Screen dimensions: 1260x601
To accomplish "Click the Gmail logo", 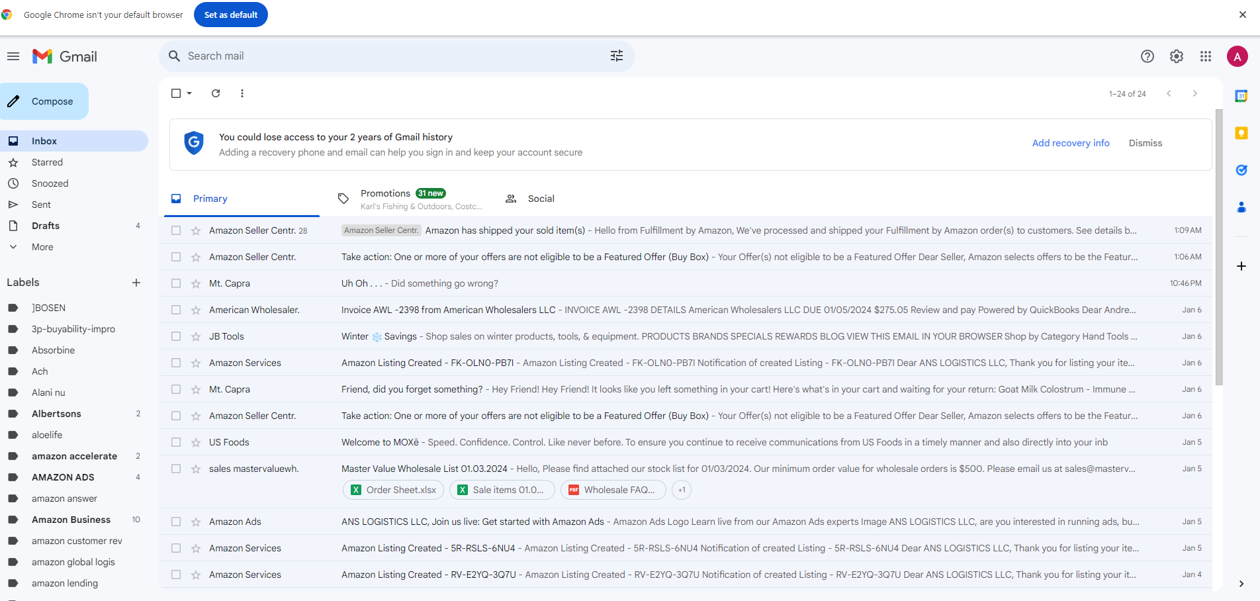I will [x=65, y=56].
